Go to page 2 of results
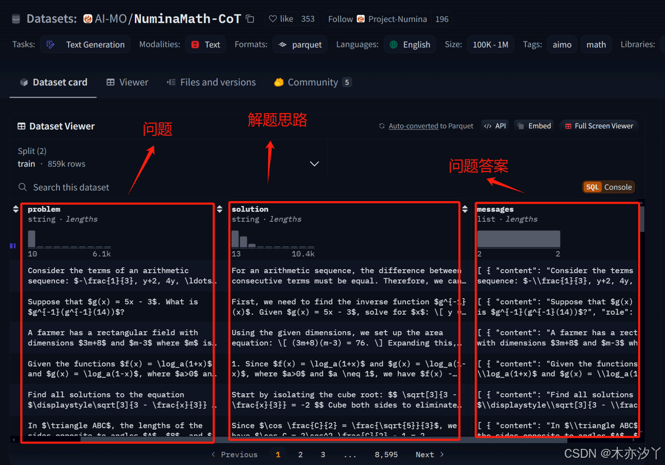Viewport: 665px width, 465px height. (x=300, y=454)
